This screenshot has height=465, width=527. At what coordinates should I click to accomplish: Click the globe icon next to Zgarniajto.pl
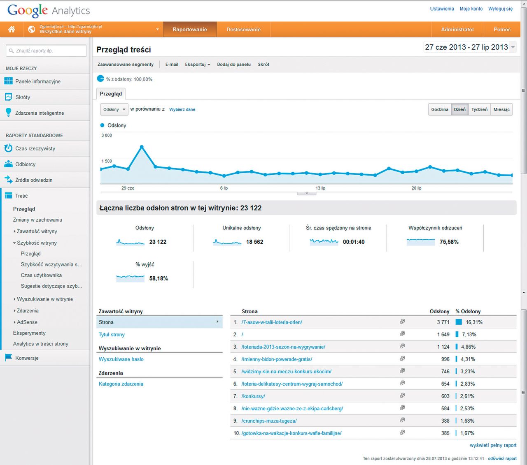[x=32, y=29]
